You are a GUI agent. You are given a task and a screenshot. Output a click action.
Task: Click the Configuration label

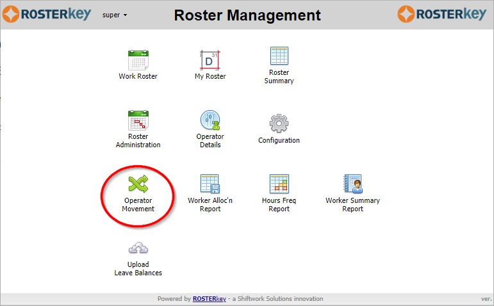279,140
